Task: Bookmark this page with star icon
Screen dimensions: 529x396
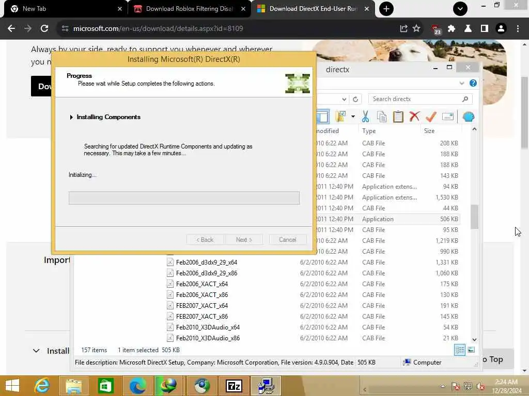Action: 417,29
